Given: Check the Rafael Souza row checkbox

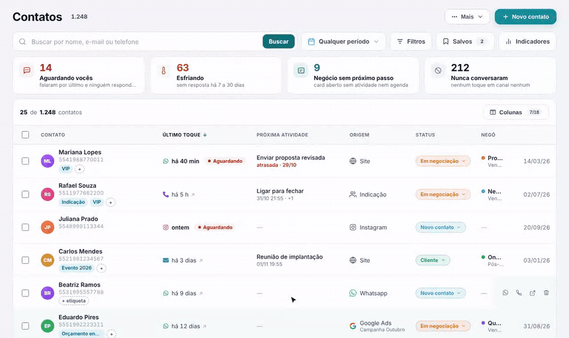Looking at the screenshot, I should (x=25, y=194).
